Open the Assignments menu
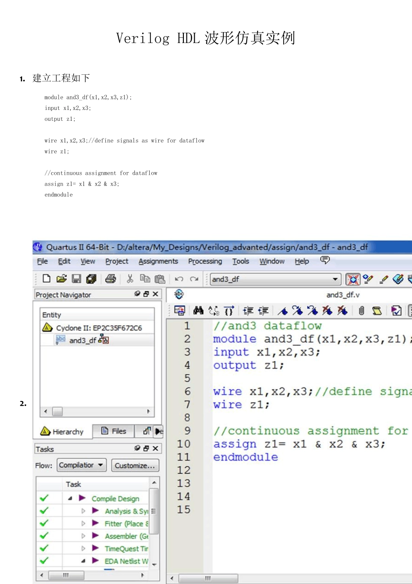This screenshot has width=412, height=584. 158,261
